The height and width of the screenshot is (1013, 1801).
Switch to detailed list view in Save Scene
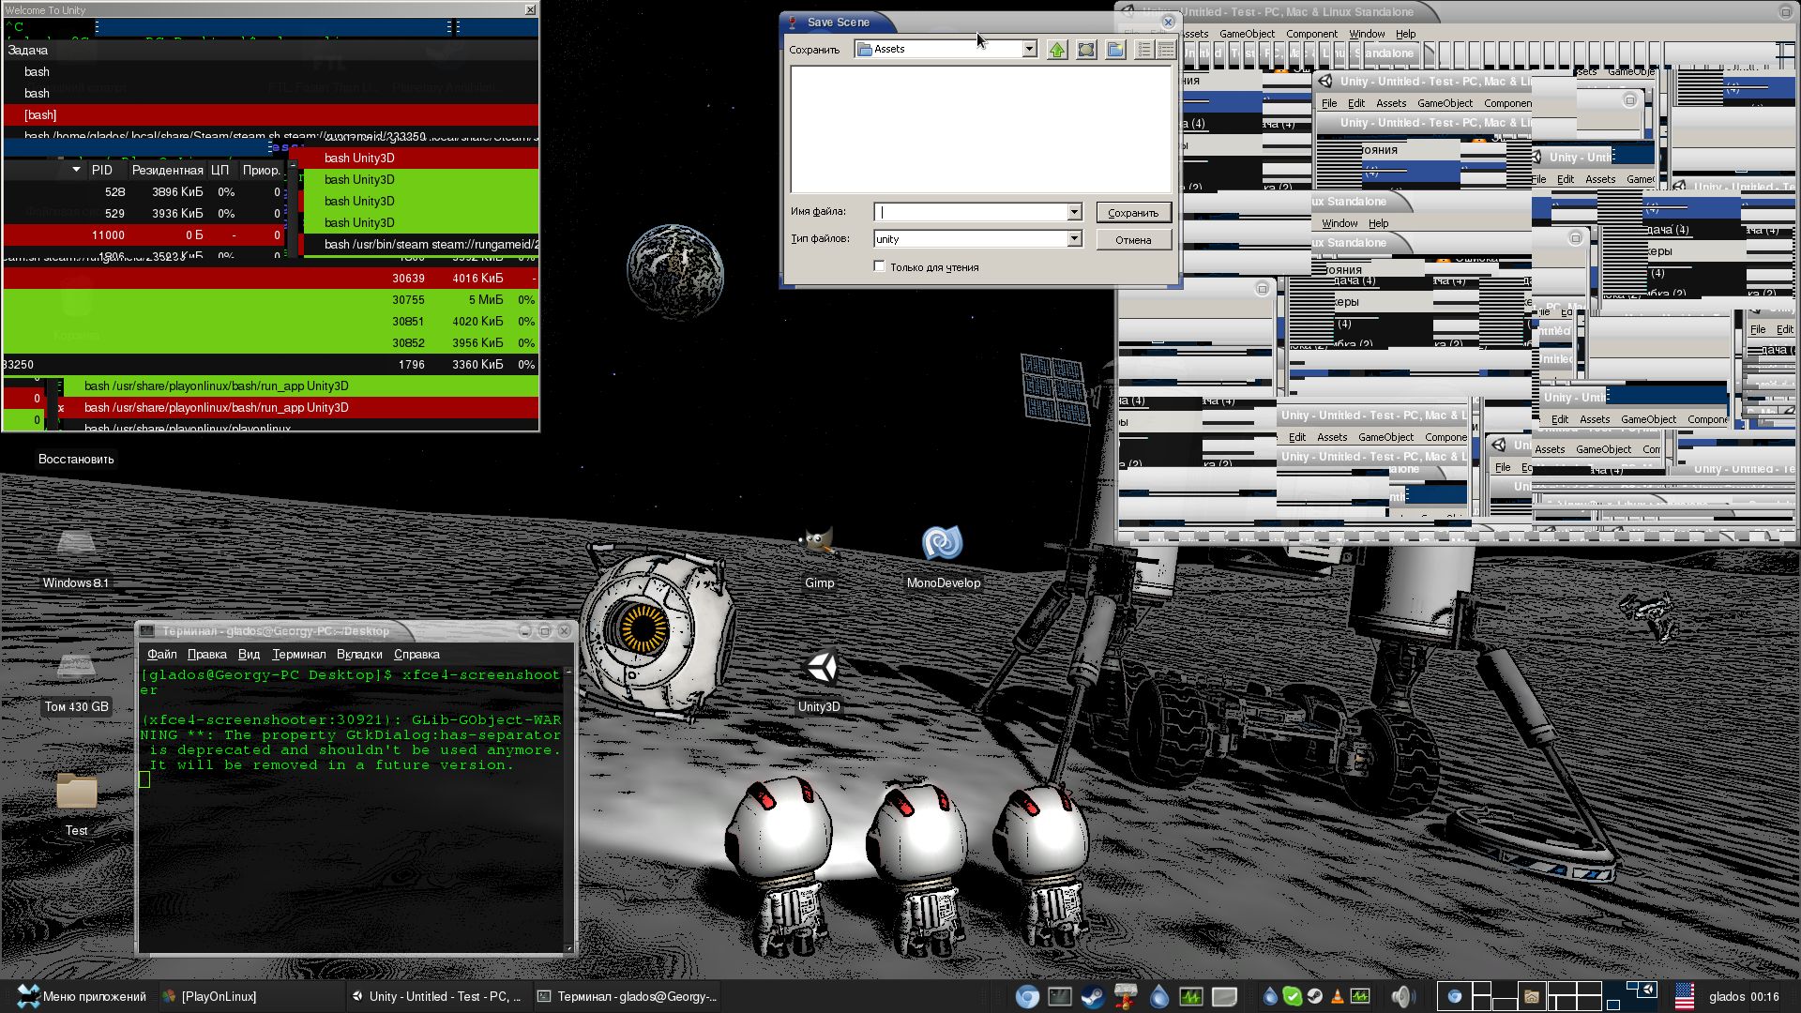point(1166,49)
